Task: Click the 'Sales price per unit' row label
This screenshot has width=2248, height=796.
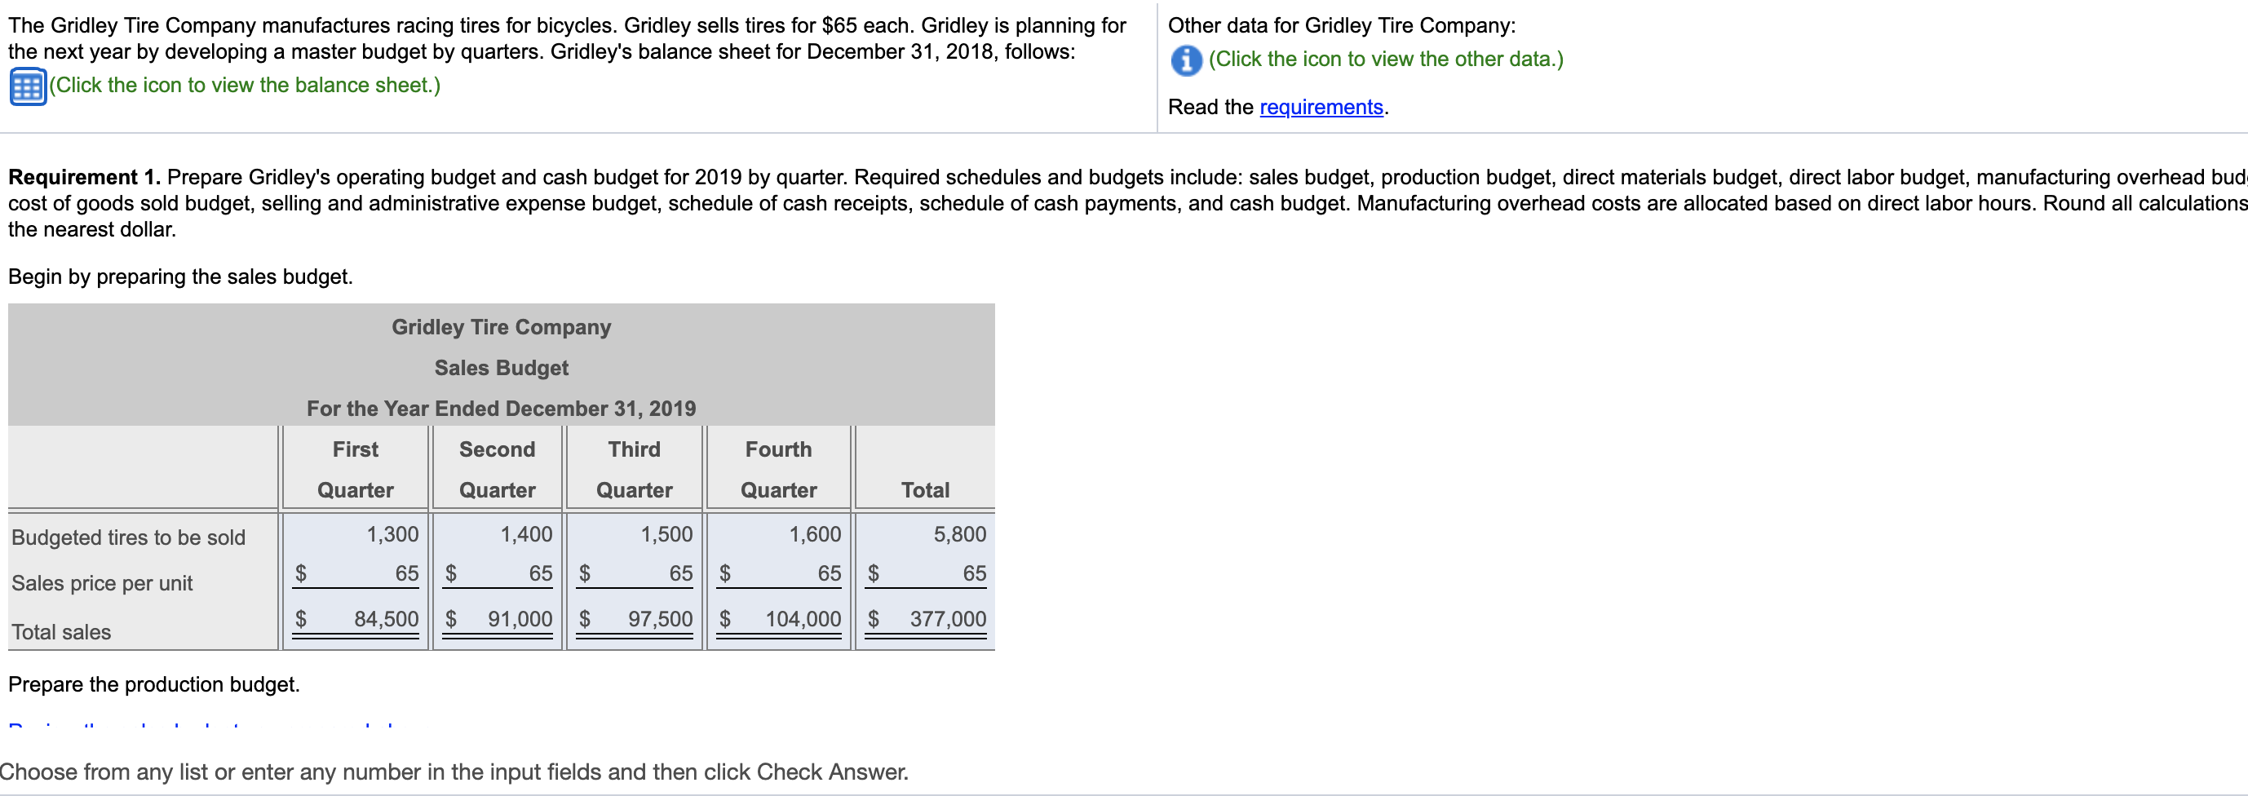Action: [x=102, y=583]
